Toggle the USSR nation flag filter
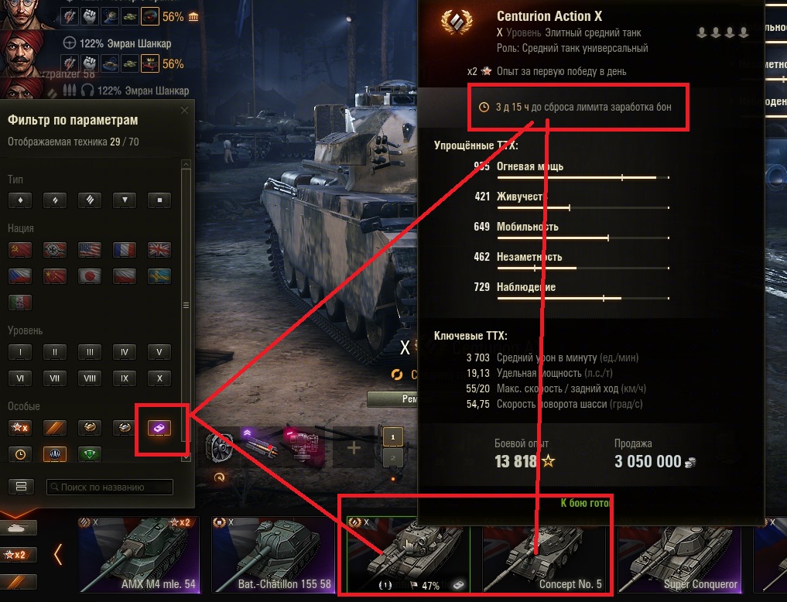This screenshot has height=602, width=787. click(x=20, y=250)
